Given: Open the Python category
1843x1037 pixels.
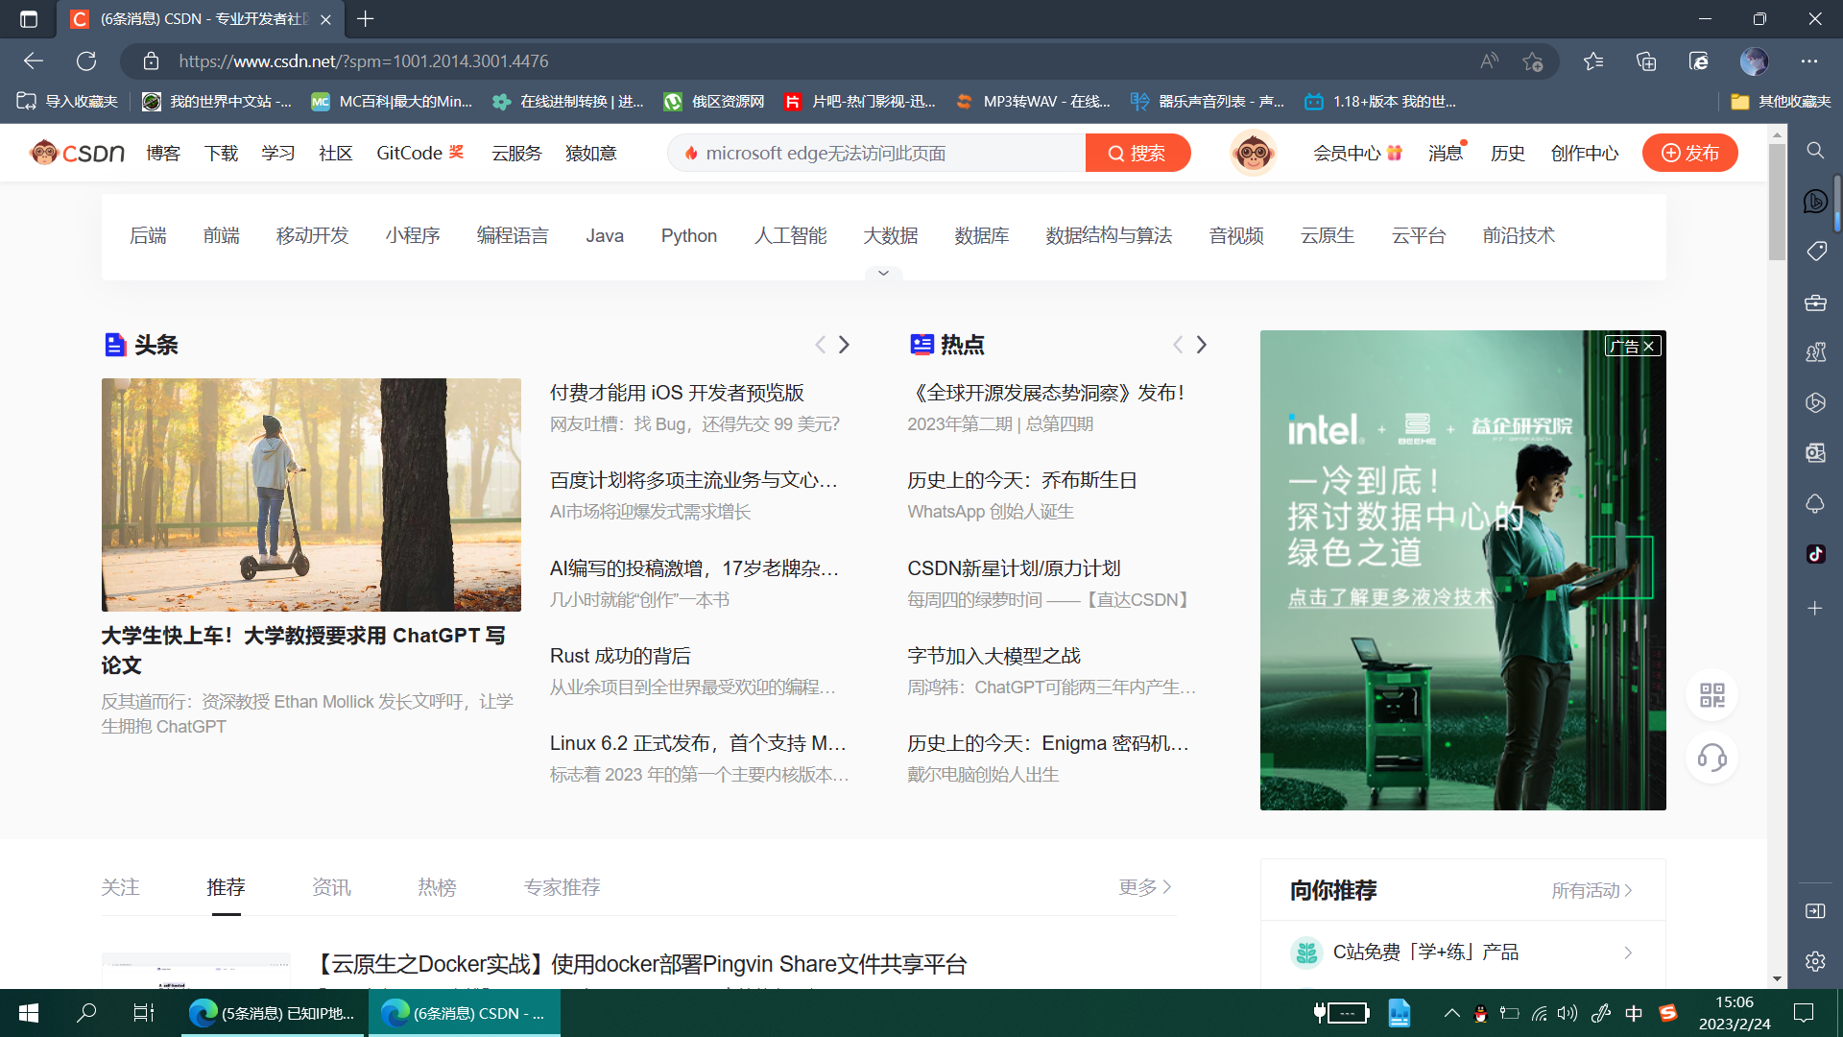Looking at the screenshot, I should point(688,236).
